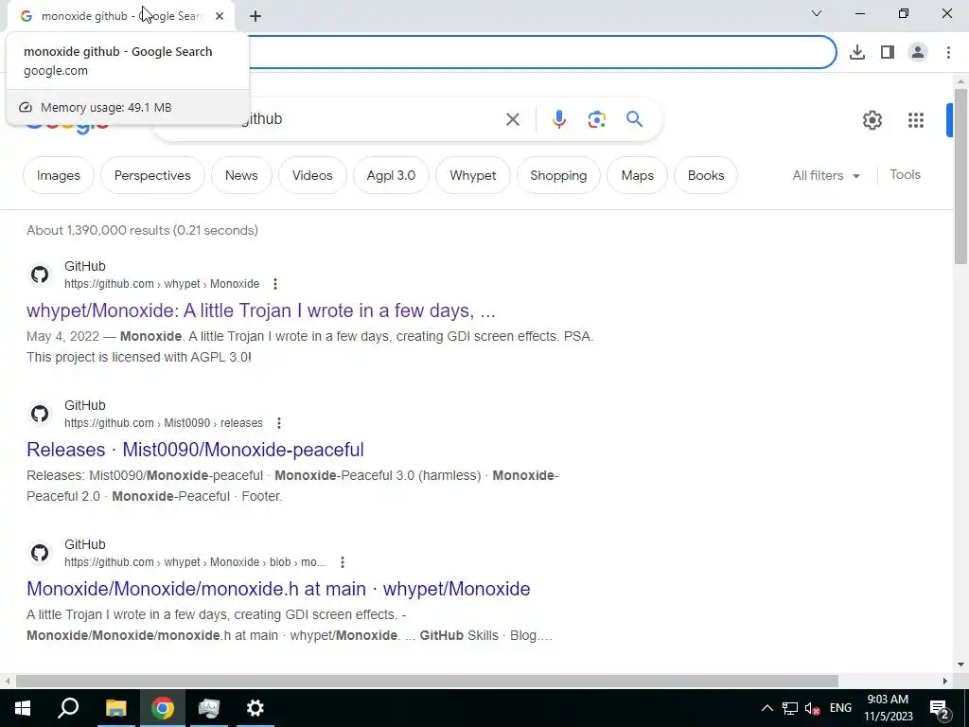Switch to Videos results

[x=312, y=175]
